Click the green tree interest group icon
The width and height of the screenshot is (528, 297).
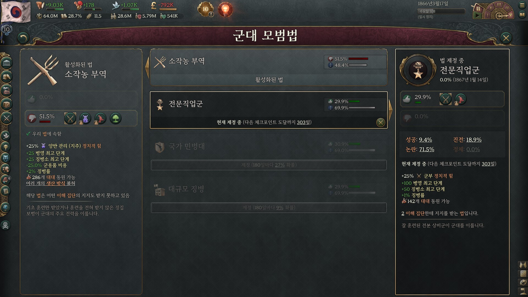tap(116, 119)
